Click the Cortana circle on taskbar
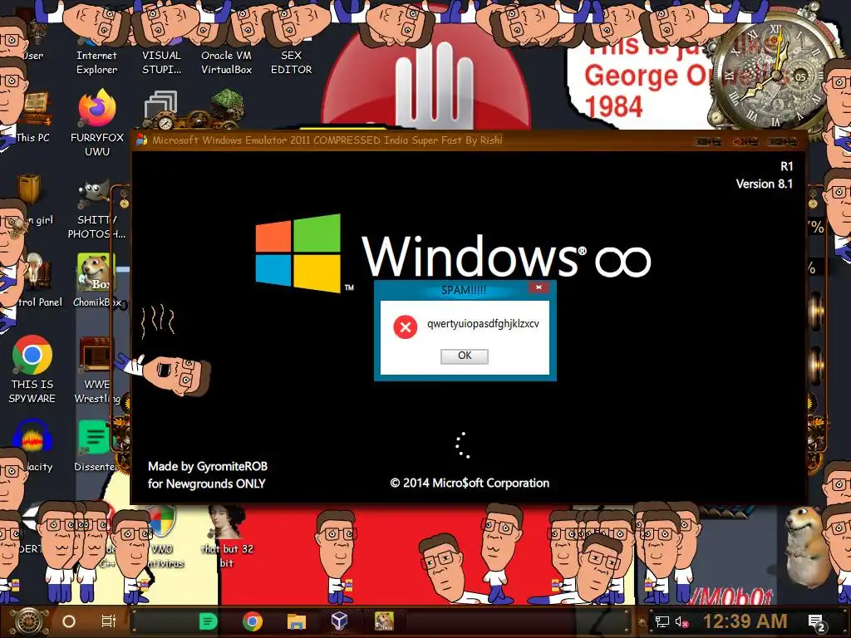Screen dimensions: 851x638 point(69,621)
